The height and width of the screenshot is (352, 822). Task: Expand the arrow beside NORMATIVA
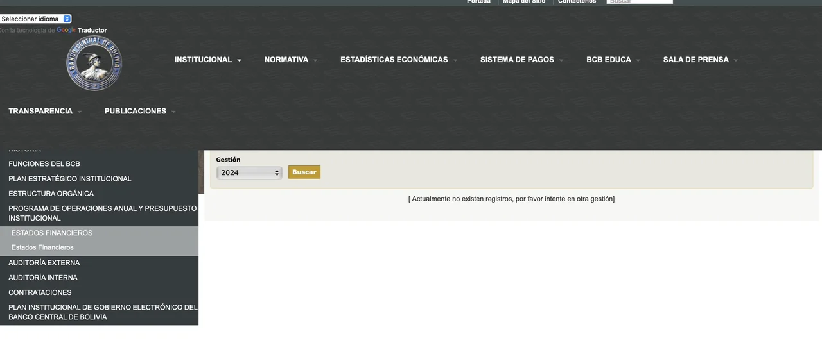pyautogui.click(x=315, y=60)
